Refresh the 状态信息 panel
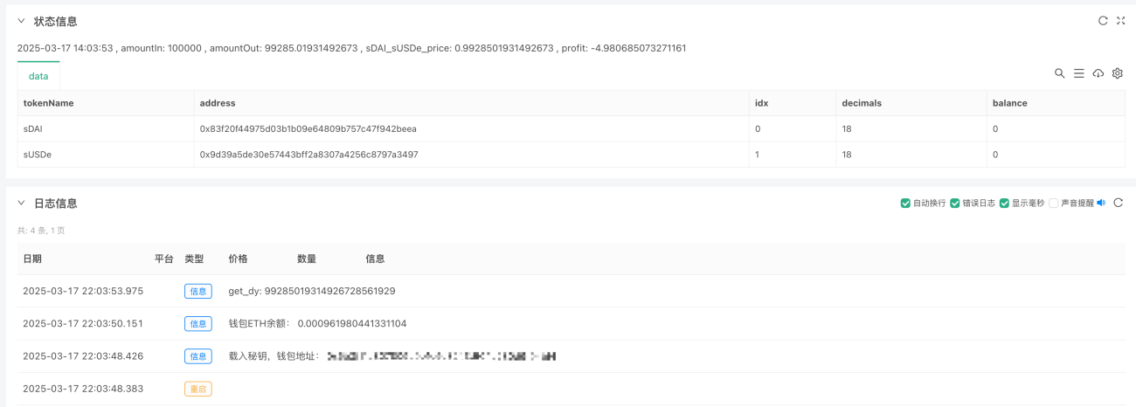This screenshot has width=1136, height=407. 1103,21
